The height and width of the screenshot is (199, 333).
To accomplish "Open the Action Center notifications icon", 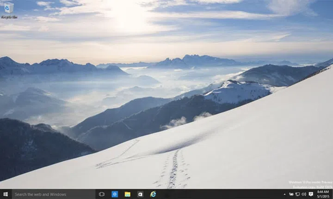I will [311, 194].
